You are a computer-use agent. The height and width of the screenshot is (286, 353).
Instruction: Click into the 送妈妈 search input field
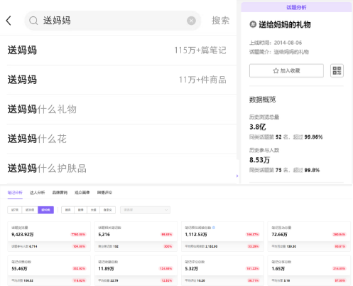113,21
